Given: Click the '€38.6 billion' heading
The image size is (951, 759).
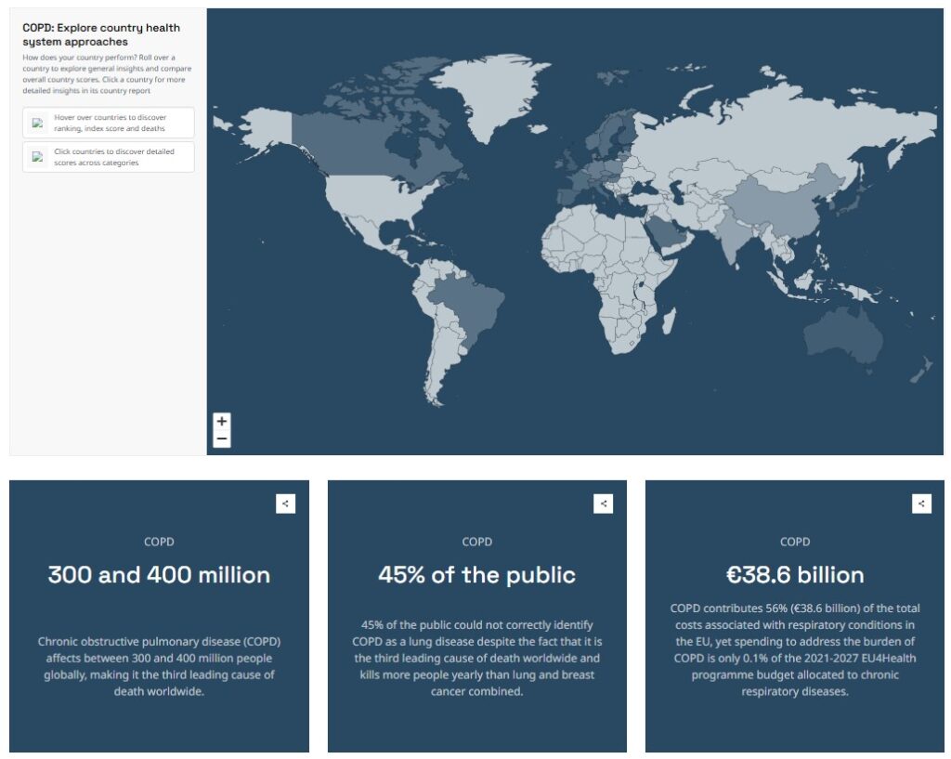Looking at the screenshot, I should tap(794, 574).
